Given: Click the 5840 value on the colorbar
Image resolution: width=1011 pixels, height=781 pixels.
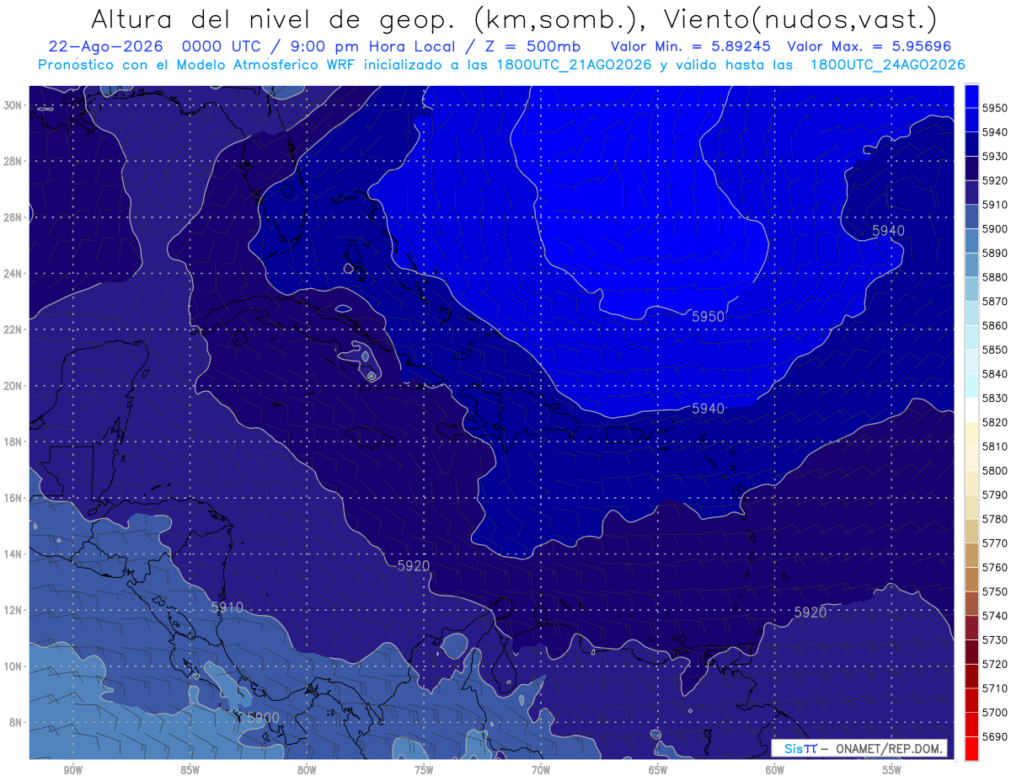Looking at the screenshot, I should point(995,374).
